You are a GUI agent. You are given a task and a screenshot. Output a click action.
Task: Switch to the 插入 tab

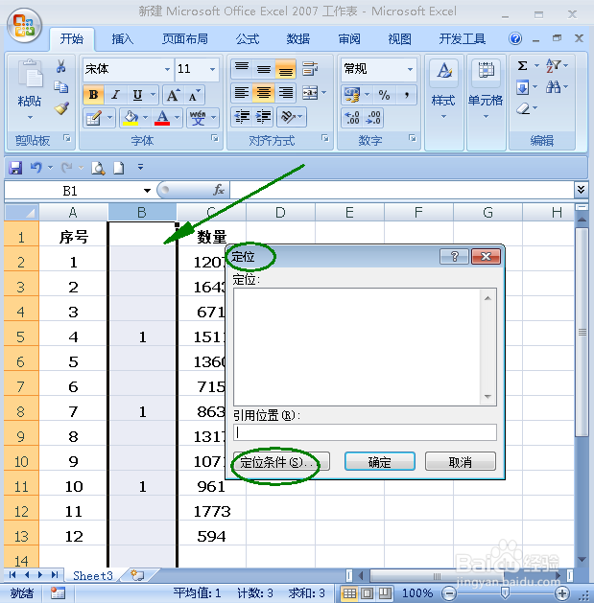pyautogui.click(x=123, y=39)
